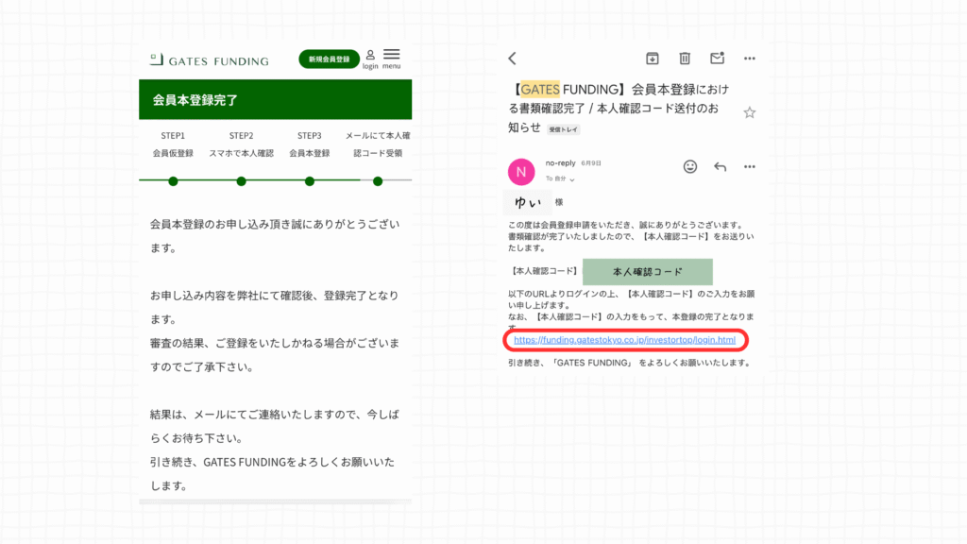Viewport: 967px width, 544px height.
Task: Tap the 新規会員登録 button
Action: (329, 59)
